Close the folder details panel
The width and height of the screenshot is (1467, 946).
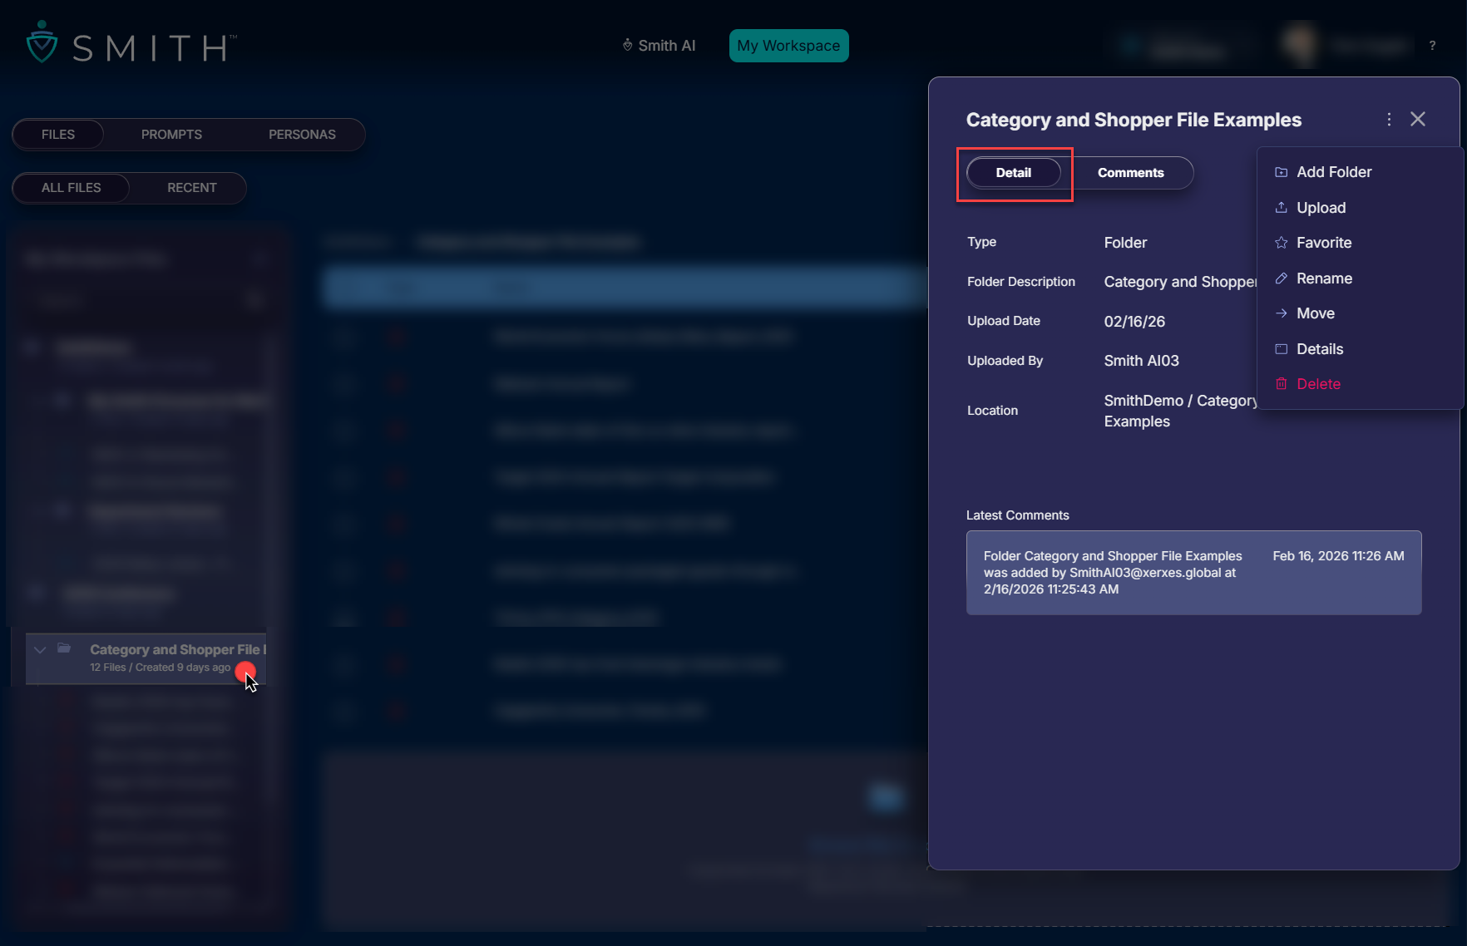[1418, 120]
